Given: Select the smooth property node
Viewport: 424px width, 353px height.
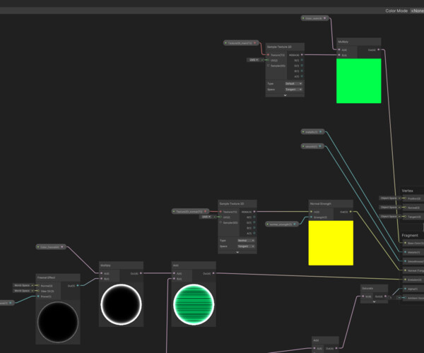Looking at the screenshot, I should (x=312, y=146).
